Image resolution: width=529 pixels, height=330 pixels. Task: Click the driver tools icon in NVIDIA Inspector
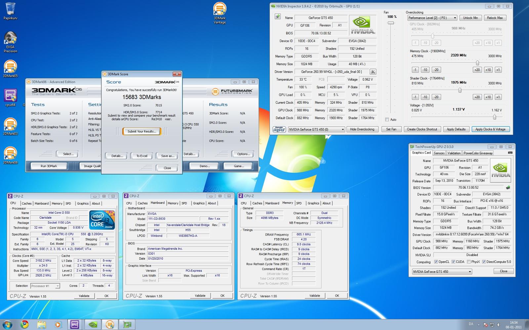coord(373,72)
